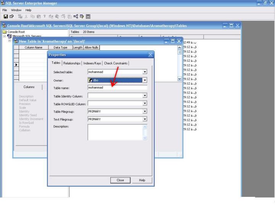275x206 pixels.
Task: Open the Owner dropdown arrow
Action: pos(145,80)
